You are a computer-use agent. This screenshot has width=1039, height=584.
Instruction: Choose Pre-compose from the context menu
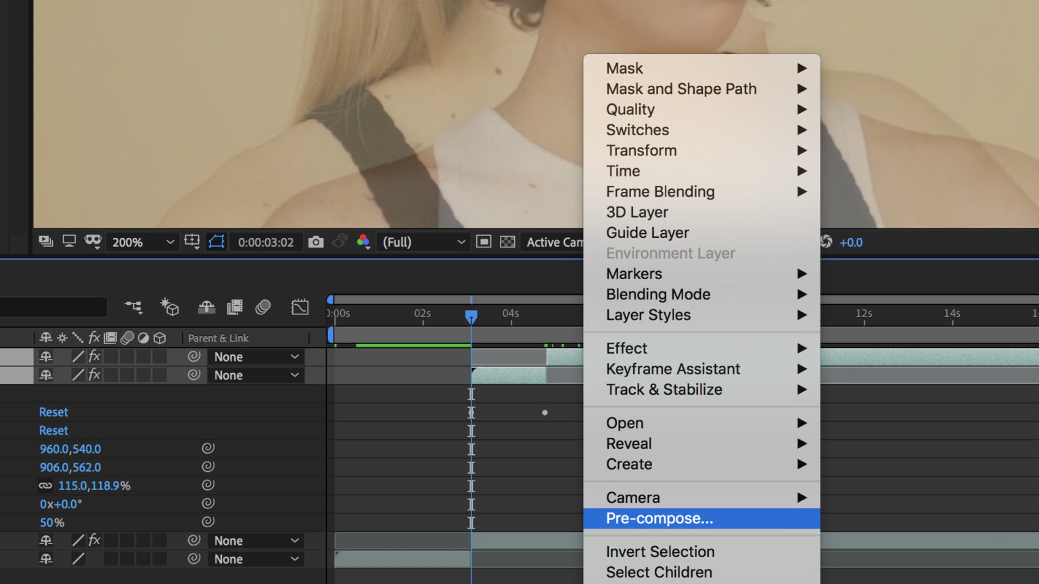point(660,518)
